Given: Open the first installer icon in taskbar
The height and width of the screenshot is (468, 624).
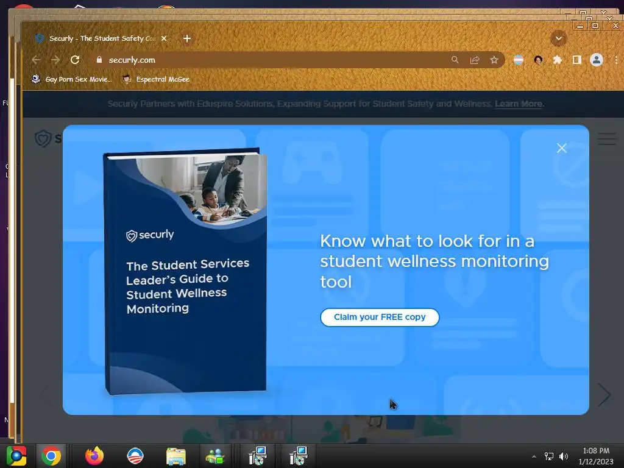Looking at the screenshot, I should pos(258,456).
